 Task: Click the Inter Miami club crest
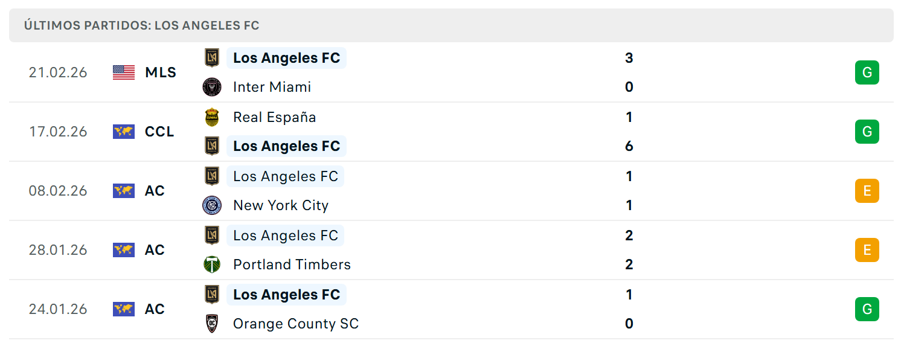[x=212, y=87]
